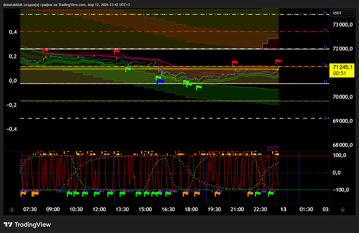Click the 68 000,0 price axis label
The image size is (359, 233).
point(342,145)
